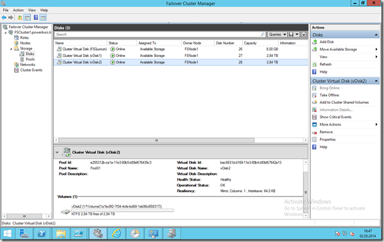Click Help under Cluster Virtual Disk actions
The image size is (384, 242).
point(323,147)
